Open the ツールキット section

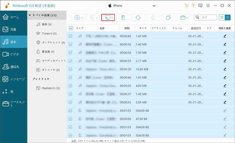tap(14, 104)
